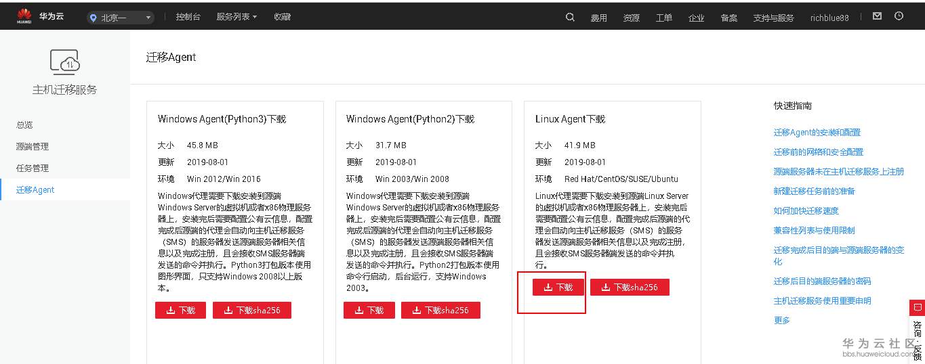
Task: Open 任务管理 in the sidebar
Action: click(33, 168)
